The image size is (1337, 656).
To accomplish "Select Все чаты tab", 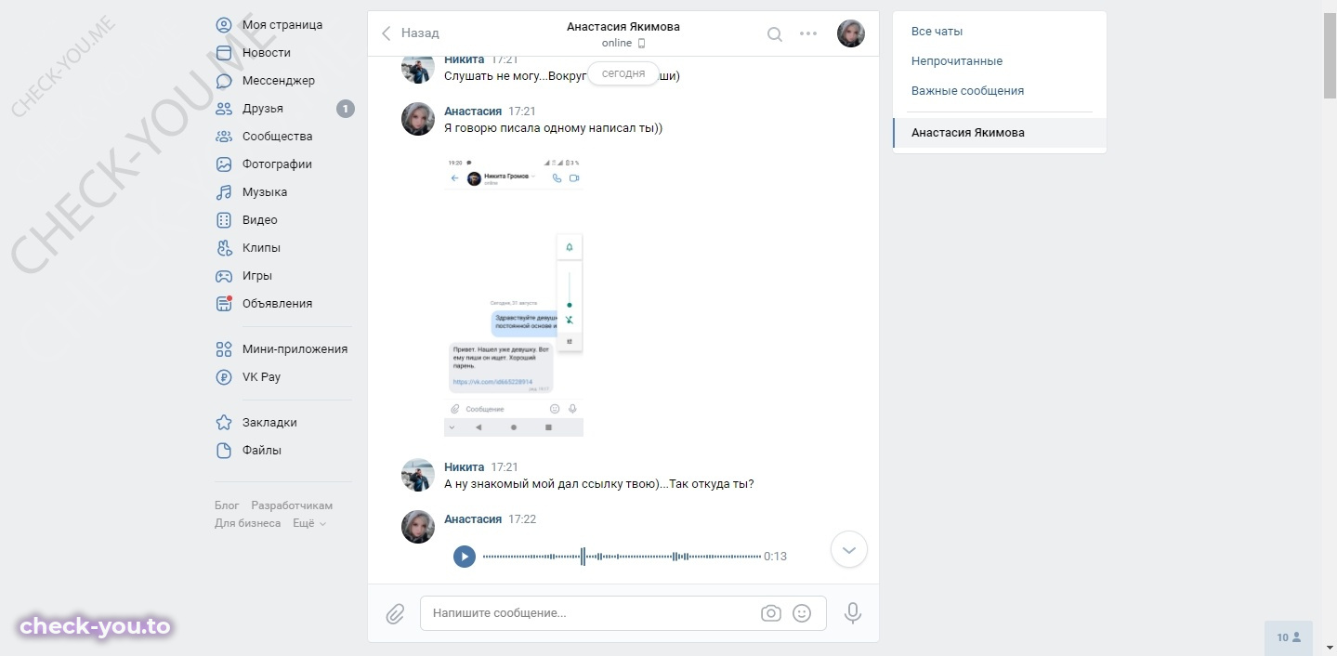I will tap(1000, 32).
